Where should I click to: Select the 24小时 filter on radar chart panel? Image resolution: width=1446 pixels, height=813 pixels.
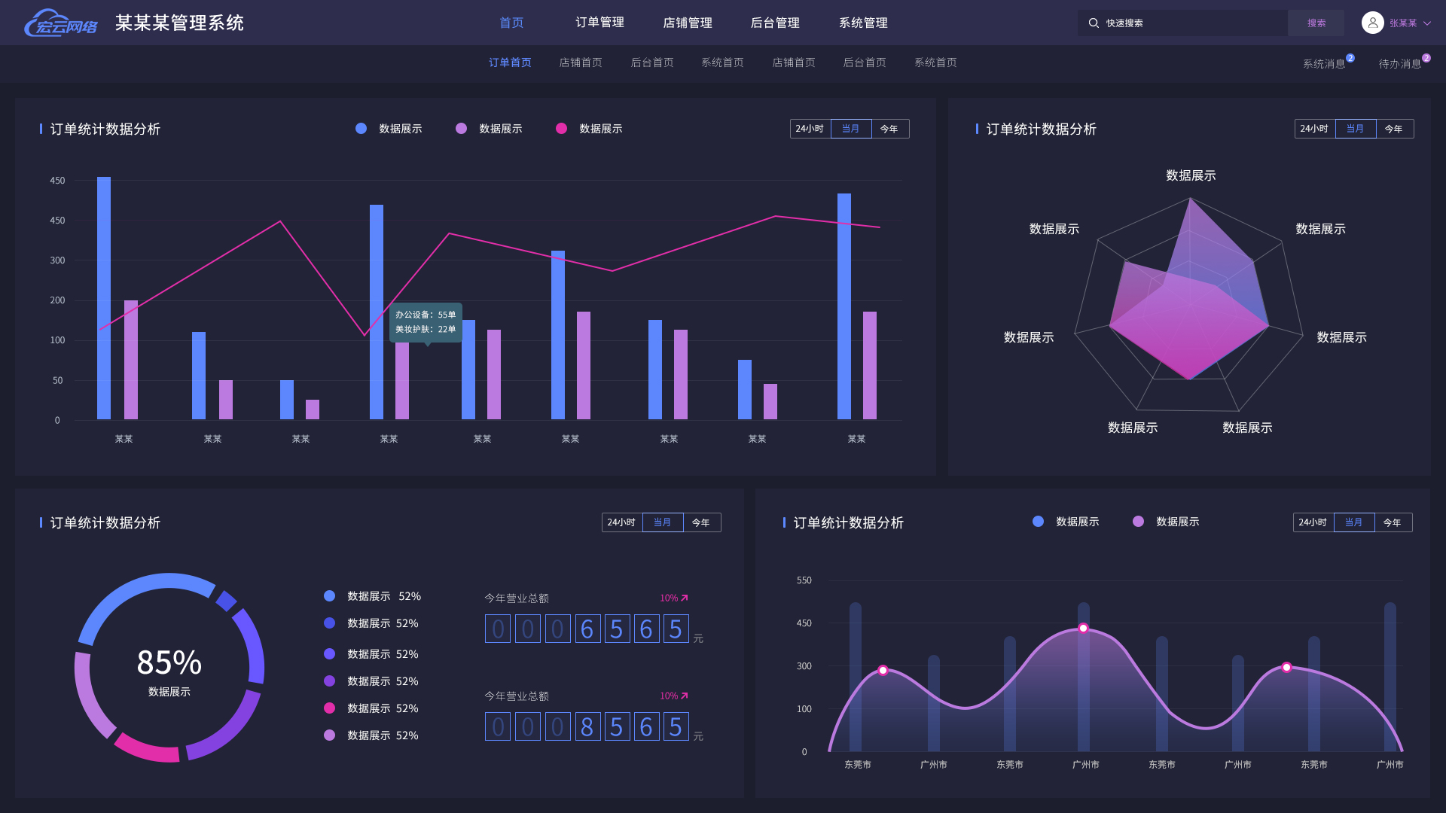1313,129
